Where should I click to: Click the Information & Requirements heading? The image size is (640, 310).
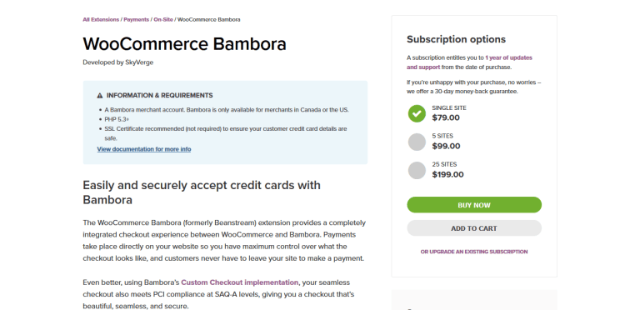pyautogui.click(x=160, y=96)
